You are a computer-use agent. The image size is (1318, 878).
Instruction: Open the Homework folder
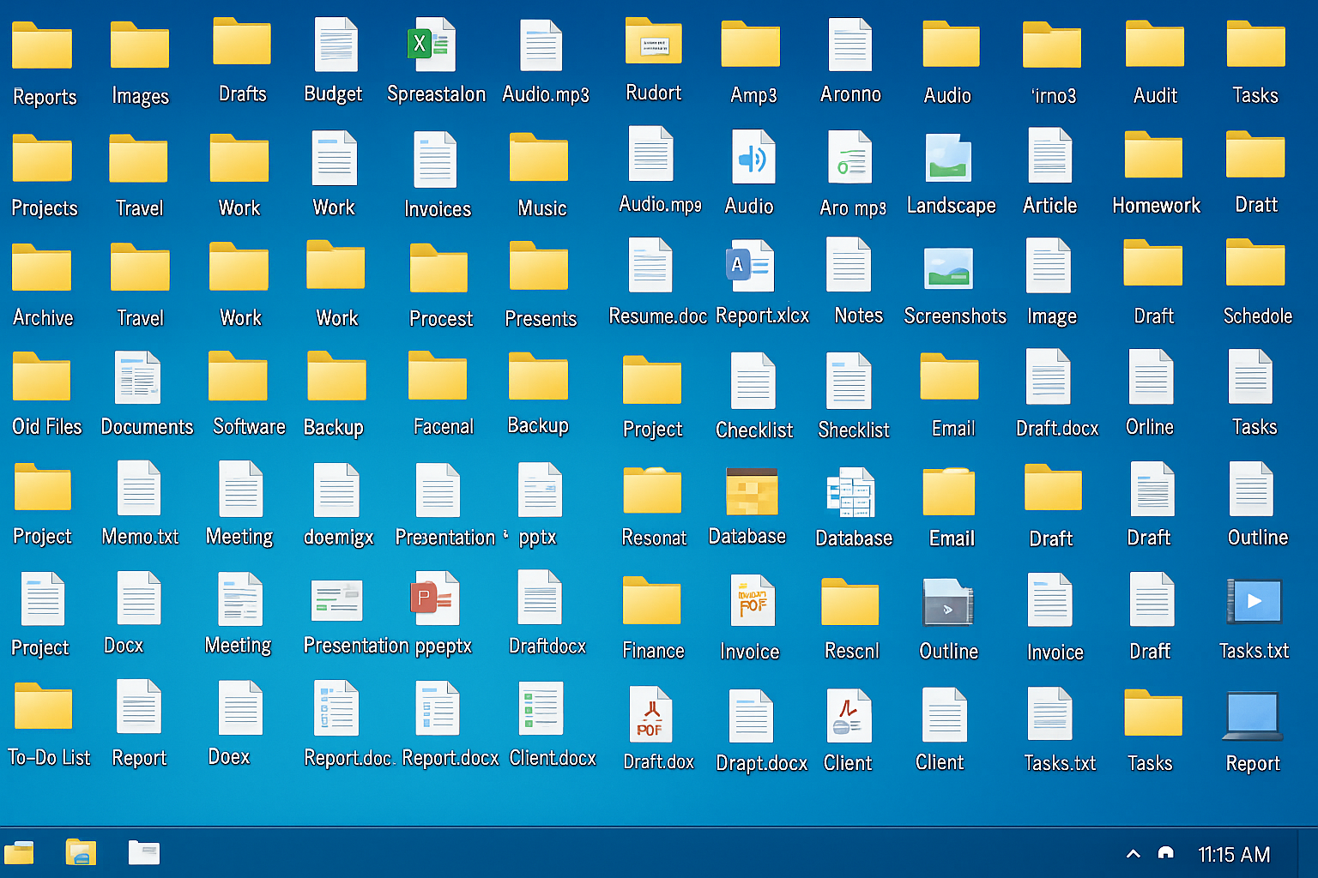point(1153,155)
